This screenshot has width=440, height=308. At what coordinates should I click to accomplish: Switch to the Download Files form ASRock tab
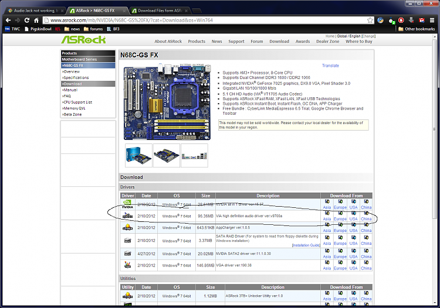click(160, 11)
